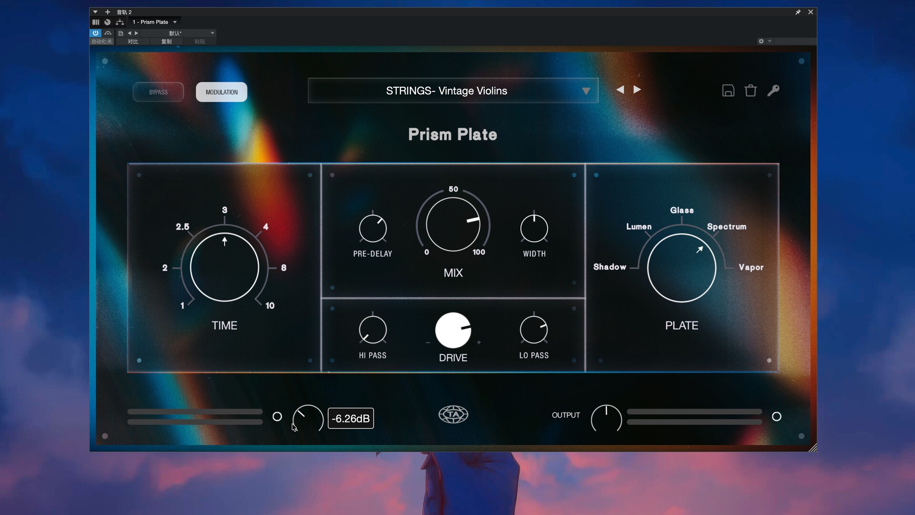Image resolution: width=915 pixels, height=515 pixels.
Task: Pin the plugin window
Action: (798, 12)
